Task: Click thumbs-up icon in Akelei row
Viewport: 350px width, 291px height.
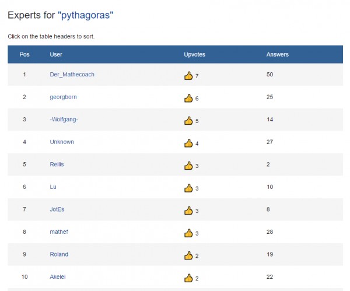Action: click(188, 278)
